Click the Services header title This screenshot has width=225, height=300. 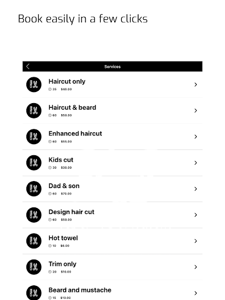tap(112, 67)
